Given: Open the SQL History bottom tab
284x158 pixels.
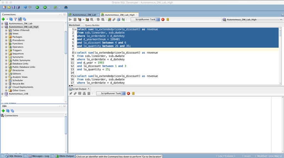Looking at the screenshot, I should (x=13, y=156).
